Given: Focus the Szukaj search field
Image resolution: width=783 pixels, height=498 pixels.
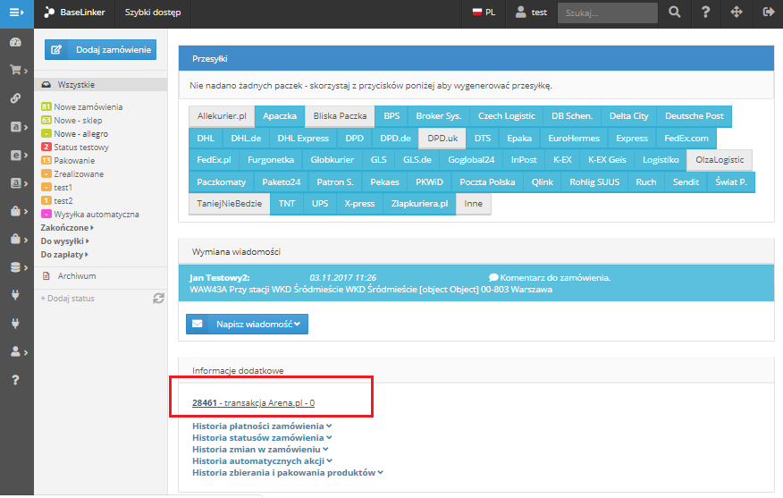Looking at the screenshot, I should [607, 13].
